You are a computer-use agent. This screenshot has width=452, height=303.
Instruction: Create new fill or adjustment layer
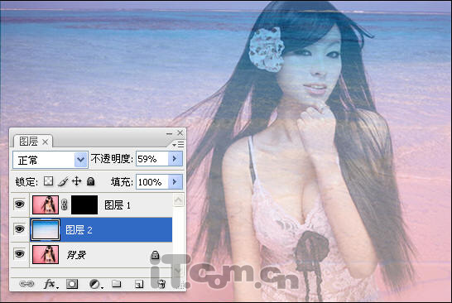pyautogui.click(x=96, y=284)
